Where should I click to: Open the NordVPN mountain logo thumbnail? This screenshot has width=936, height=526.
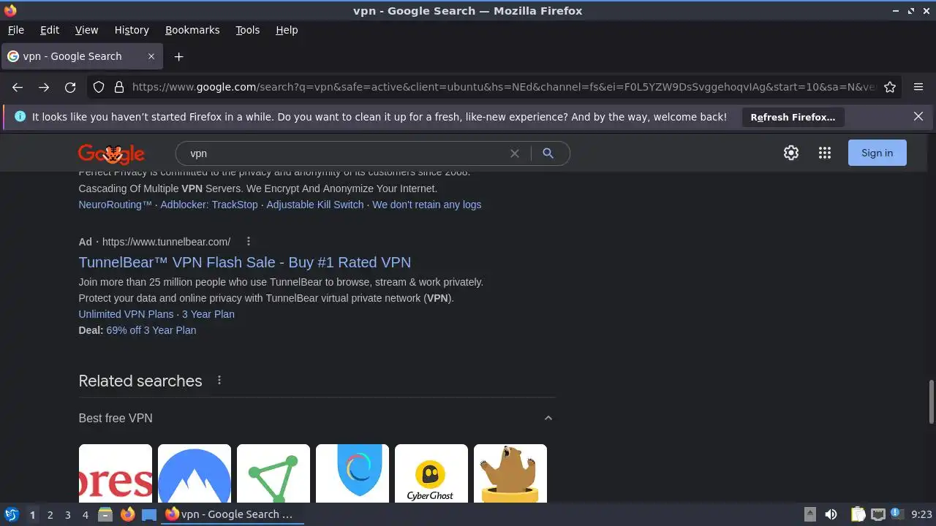pyautogui.click(x=195, y=473)
